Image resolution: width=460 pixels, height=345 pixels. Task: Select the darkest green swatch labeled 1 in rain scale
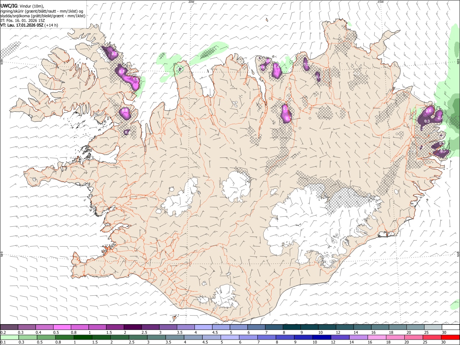[x=83, y=337]
